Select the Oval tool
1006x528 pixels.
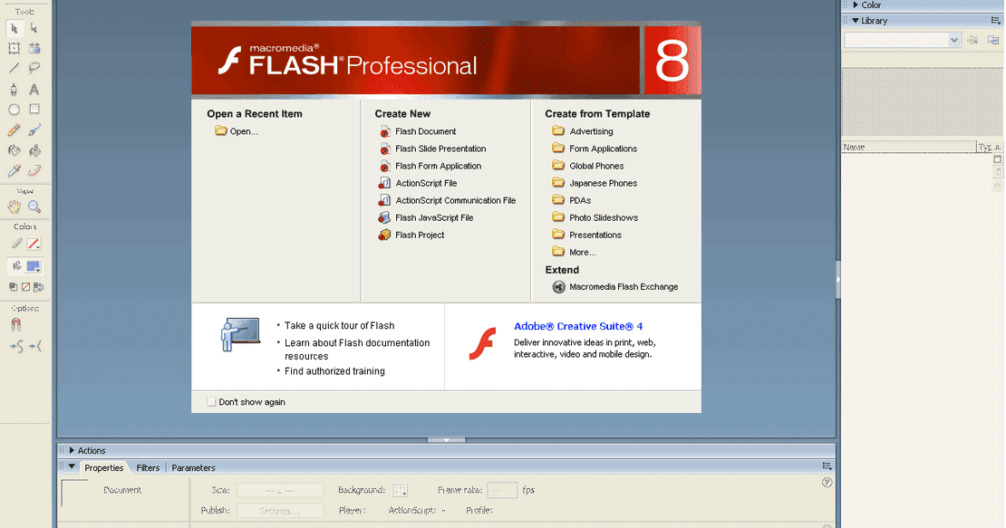(x=15, y=110)
